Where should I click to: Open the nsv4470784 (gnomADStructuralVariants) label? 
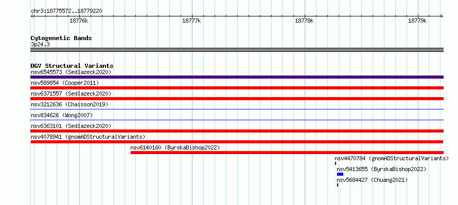coord(392,158)
